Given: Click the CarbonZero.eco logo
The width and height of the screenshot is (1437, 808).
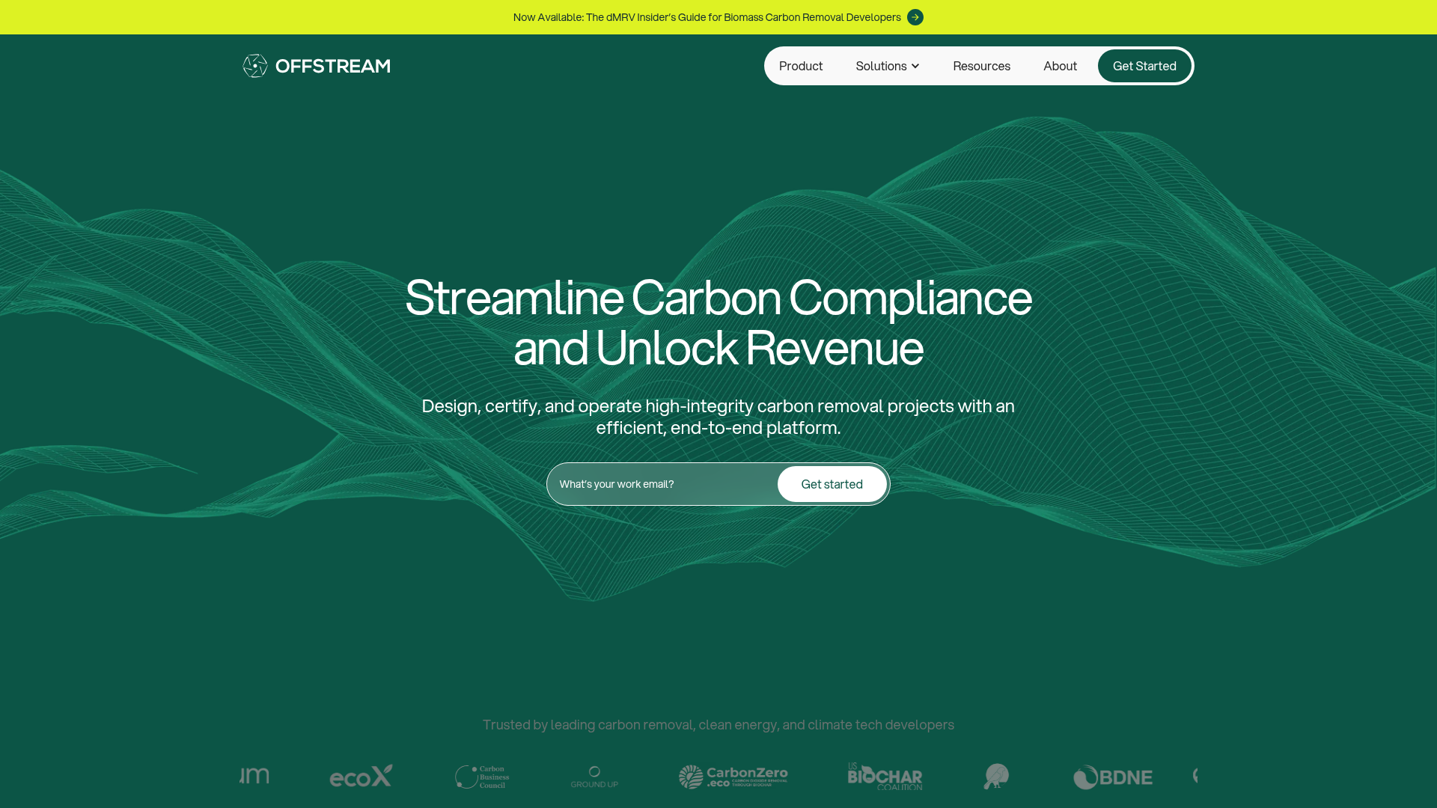Looking at the screenshot, I should (x=733, y=777).
